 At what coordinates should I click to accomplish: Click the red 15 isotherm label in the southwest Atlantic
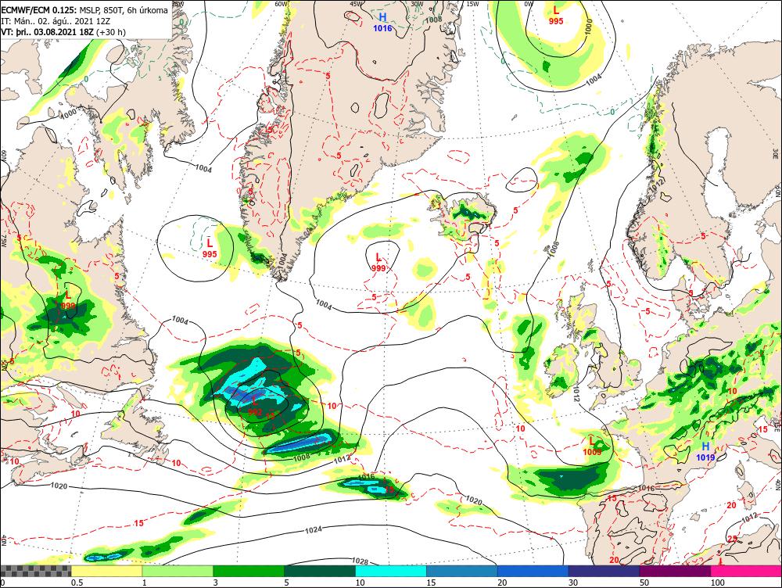click(138, 523)
